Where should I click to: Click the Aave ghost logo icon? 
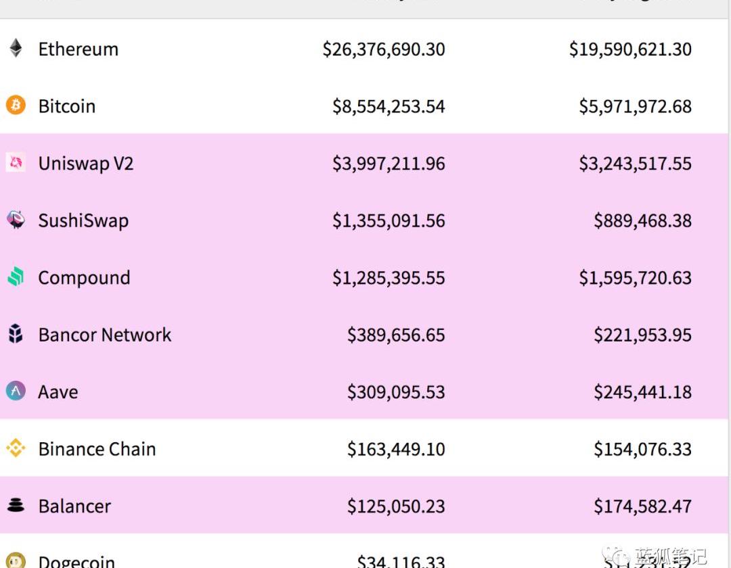click(16, 391)
